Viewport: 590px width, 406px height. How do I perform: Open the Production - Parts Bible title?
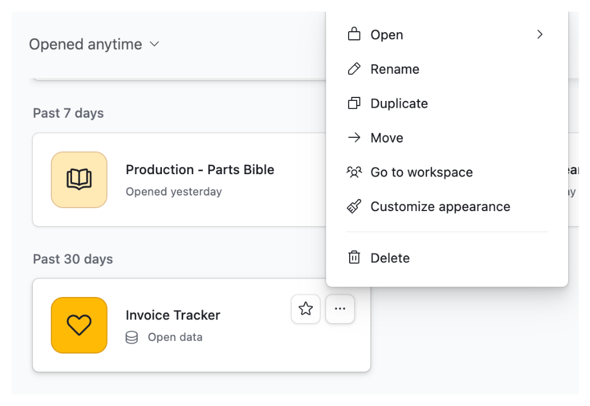[x=200, y=170]
